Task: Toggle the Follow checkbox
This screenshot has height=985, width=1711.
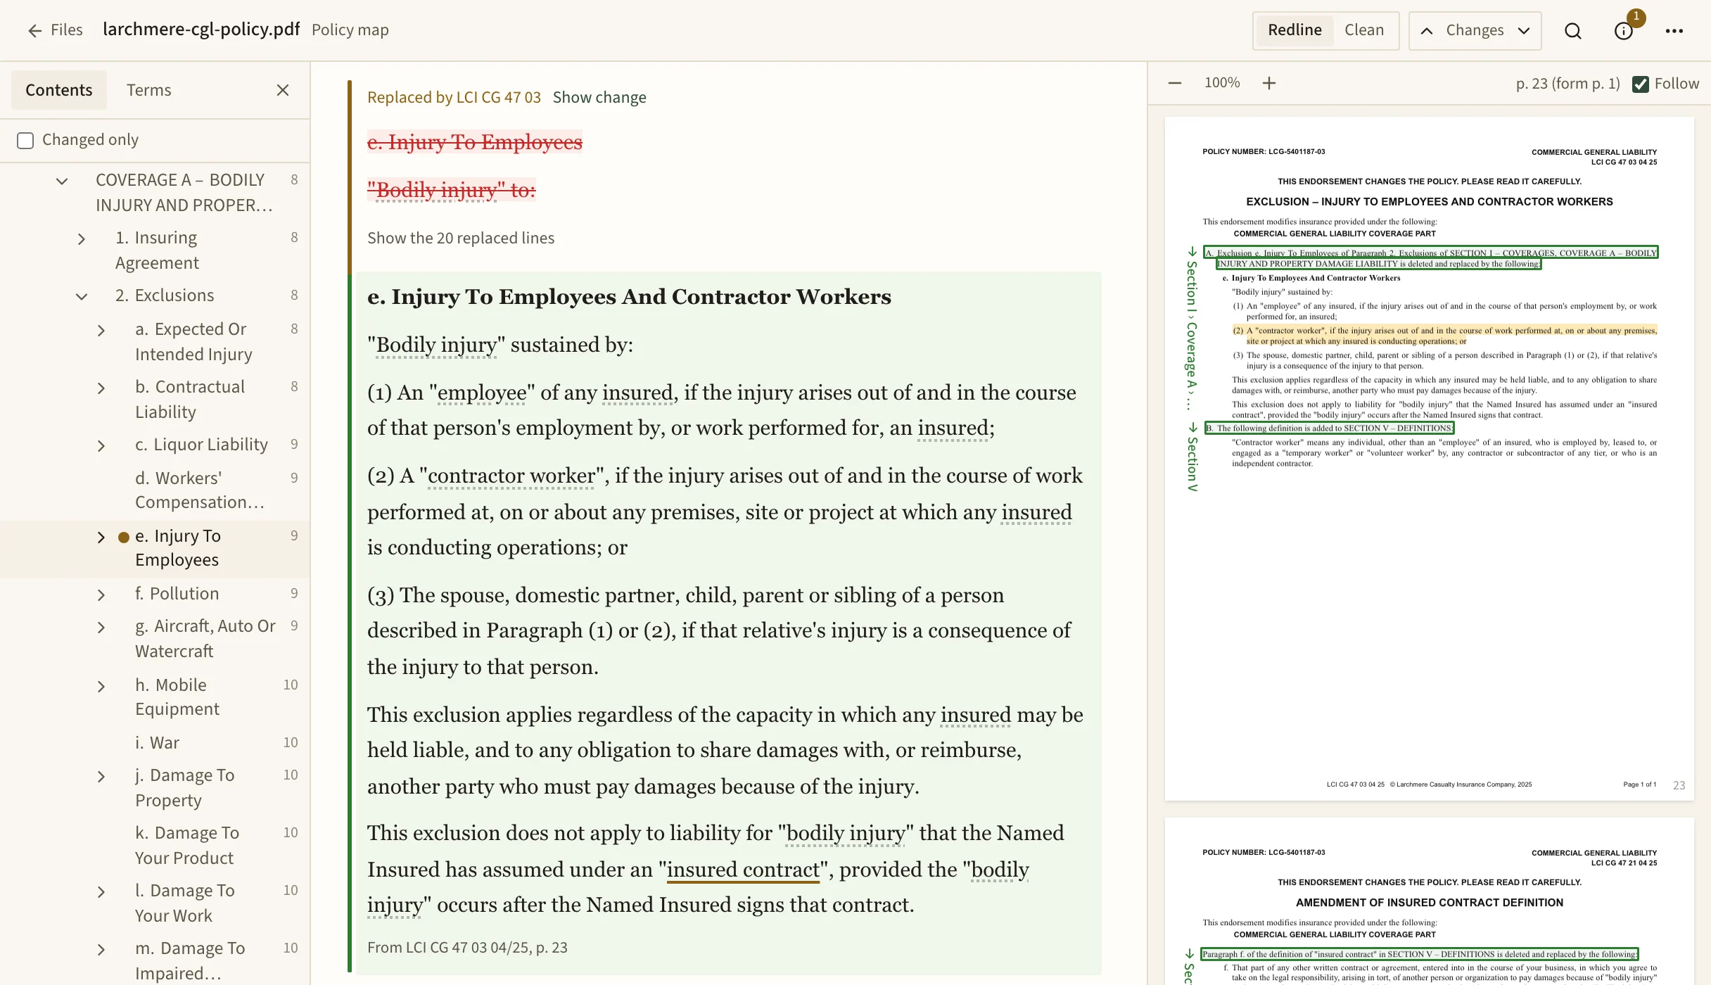Action: tap(1641, 84)
